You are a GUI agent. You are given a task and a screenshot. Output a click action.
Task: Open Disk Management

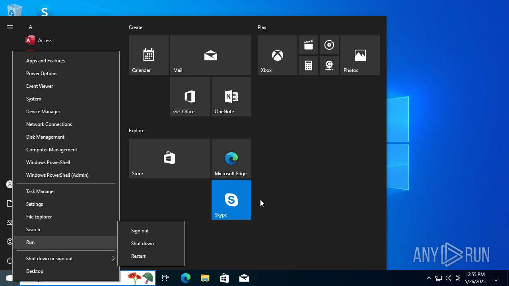pyautogui.click(x=66, y=137)
